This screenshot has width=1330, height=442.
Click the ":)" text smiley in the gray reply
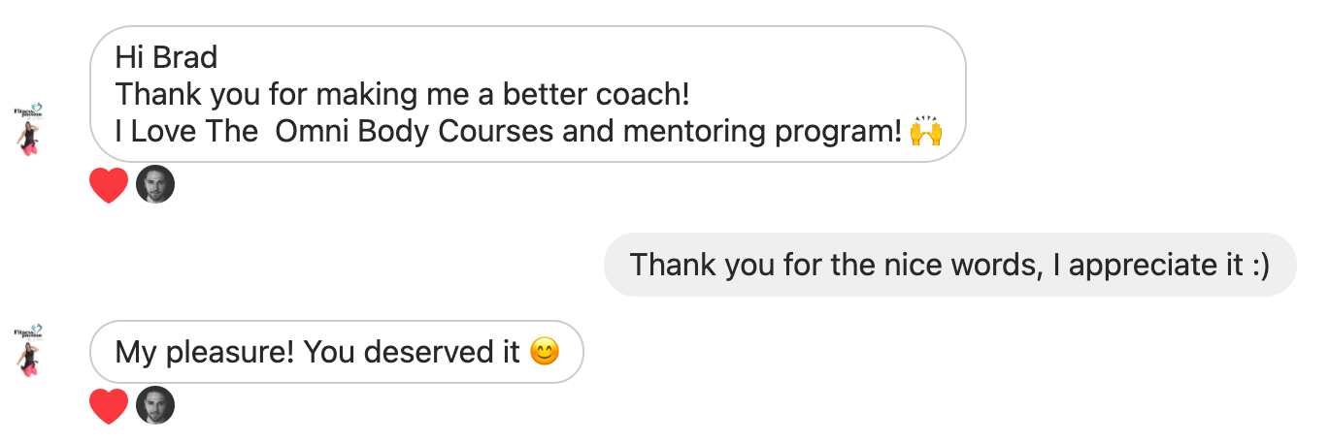point(1258,265)
